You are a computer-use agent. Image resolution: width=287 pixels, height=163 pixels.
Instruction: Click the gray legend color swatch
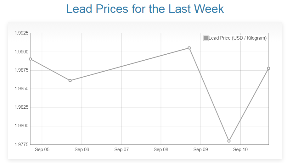point(206,38)
